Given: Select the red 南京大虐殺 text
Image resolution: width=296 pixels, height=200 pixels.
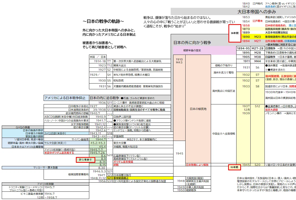Looking at the screenshot, I should point(272,110).
